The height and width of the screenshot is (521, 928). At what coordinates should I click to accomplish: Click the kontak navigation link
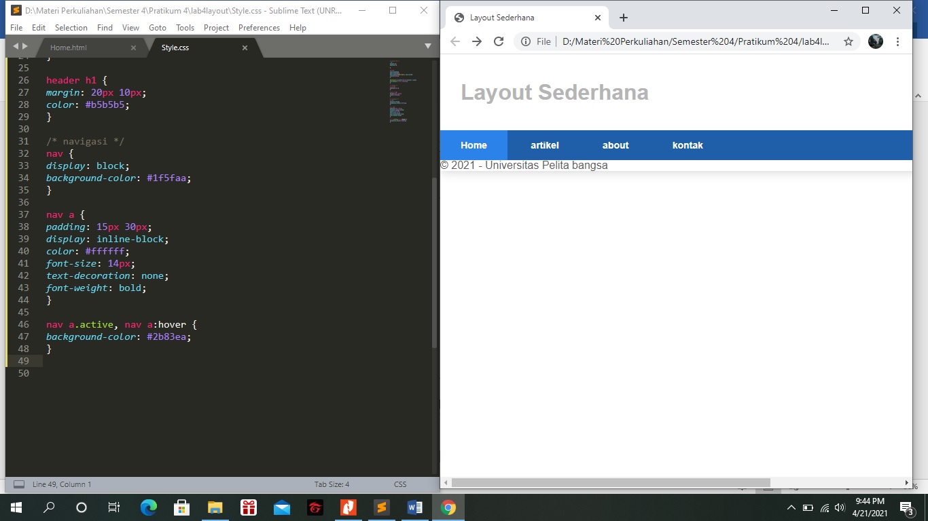click(x=688, y=145)
